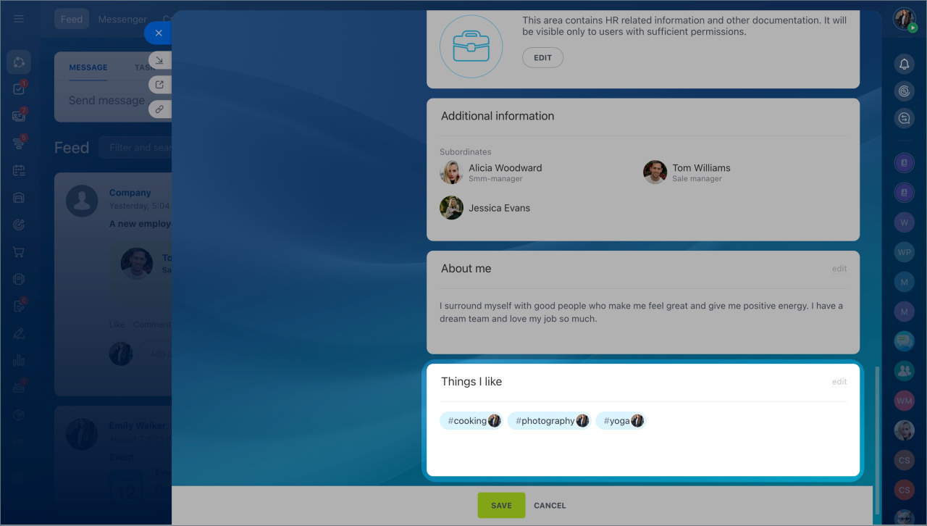927x526 pixels.
Task: Open profile in new window icon
Action: pyautogui.click(x=159, y=85)
